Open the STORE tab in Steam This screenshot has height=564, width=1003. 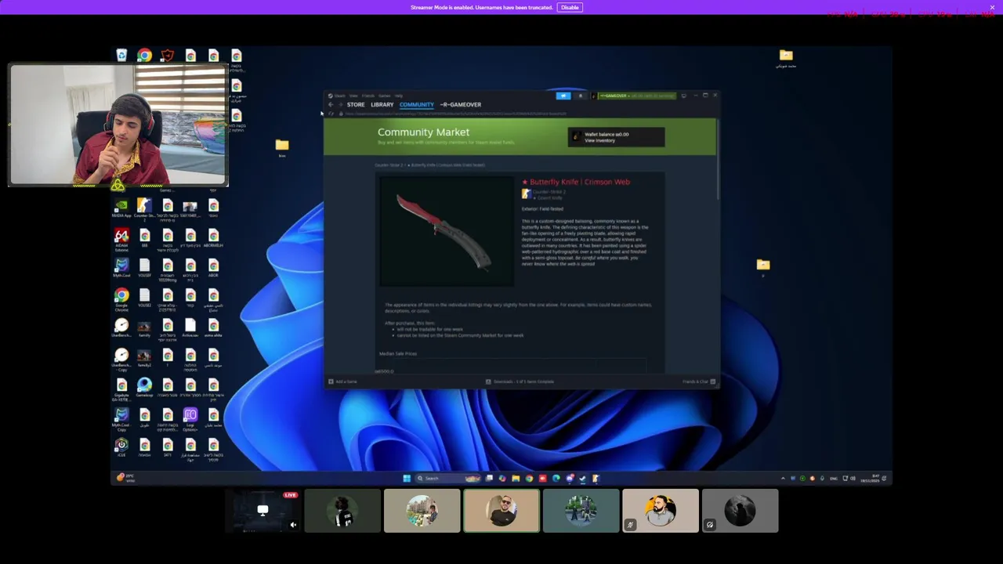click(356, 104)
